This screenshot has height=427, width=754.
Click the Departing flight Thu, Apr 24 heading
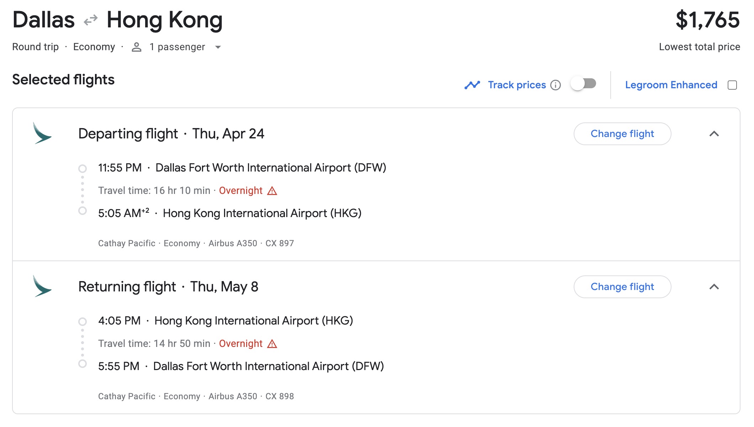171,134
